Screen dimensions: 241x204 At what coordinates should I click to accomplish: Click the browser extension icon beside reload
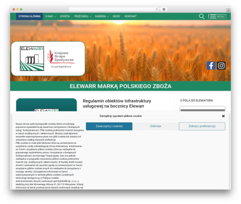click(x=164, y=9)
